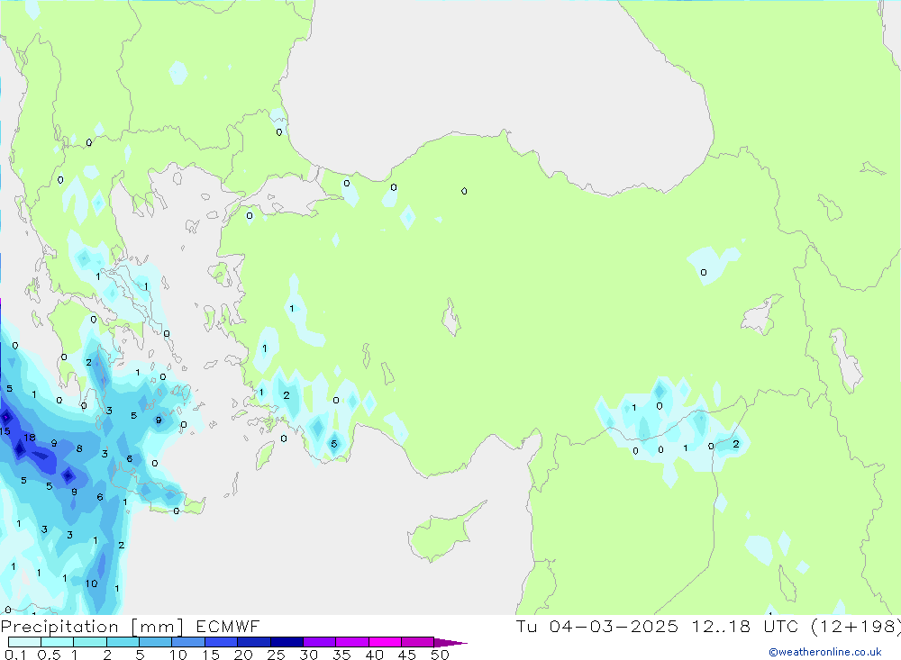This screenshot has width=901, height=660.
Task: Click the 'ECMWF' model label
Action: click(x=228, y=627)
